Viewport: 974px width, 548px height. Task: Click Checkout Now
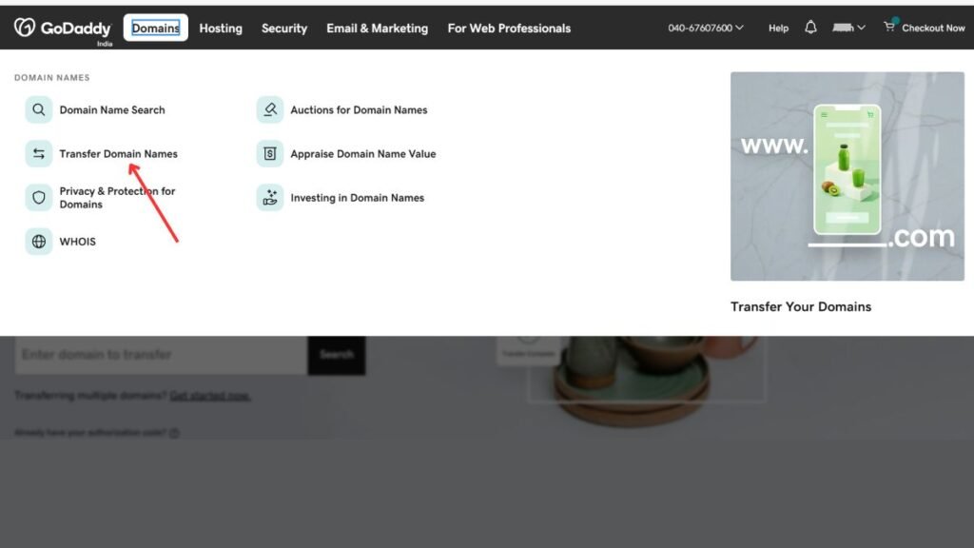(x=934, y=28)
